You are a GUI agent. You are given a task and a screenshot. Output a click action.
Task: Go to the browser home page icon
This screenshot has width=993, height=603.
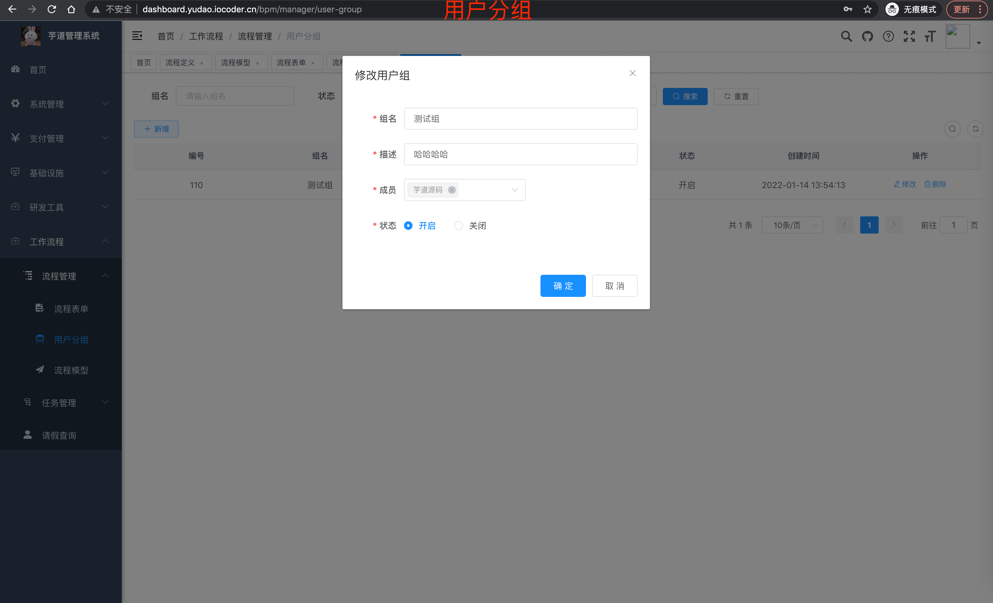click(71, 9)
